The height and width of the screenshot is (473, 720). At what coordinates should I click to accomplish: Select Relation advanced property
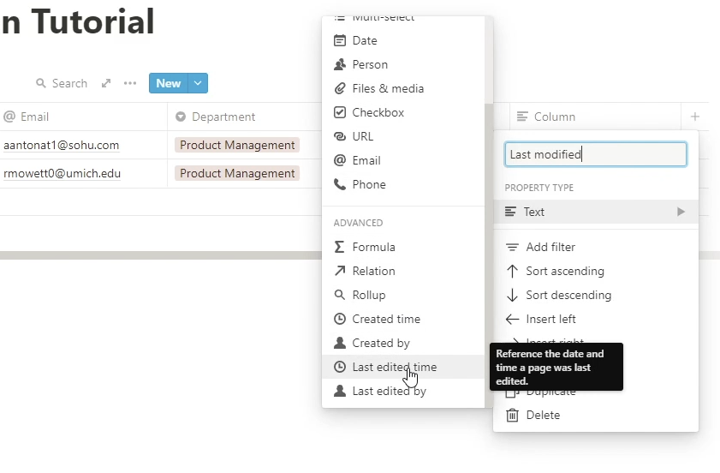click(403, 271)
